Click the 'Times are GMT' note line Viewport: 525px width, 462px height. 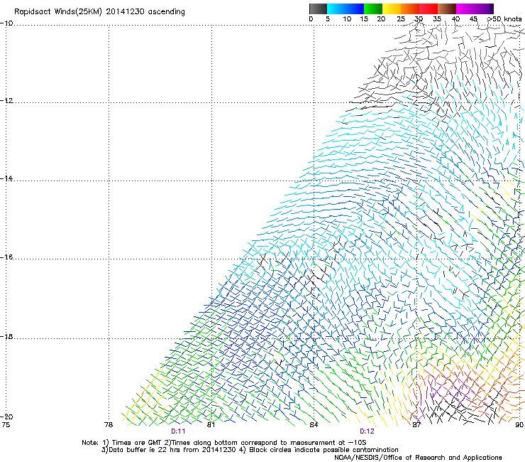click(224, 443)
